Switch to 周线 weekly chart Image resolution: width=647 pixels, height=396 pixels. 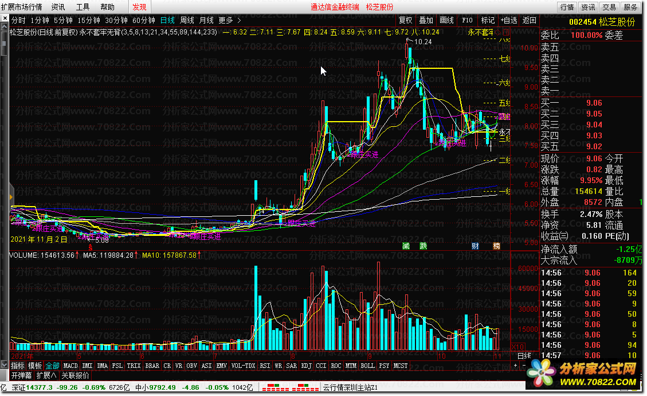click(187, 20)
